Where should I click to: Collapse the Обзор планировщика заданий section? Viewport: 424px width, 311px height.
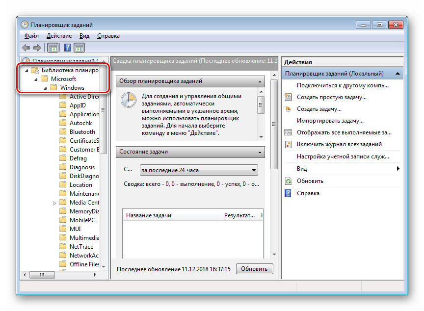[260, 81]
